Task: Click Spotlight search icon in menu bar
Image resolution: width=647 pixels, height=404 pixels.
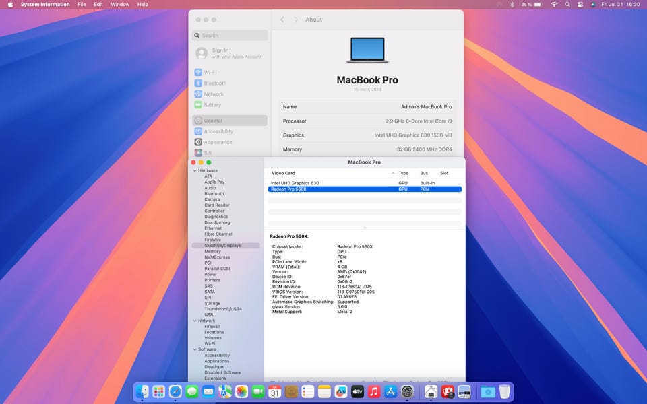Action: 567,5
